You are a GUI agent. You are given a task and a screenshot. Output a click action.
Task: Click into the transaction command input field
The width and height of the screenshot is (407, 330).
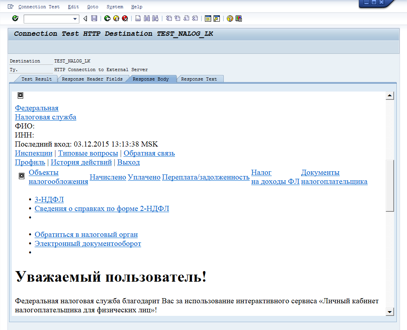click(48, 19)
